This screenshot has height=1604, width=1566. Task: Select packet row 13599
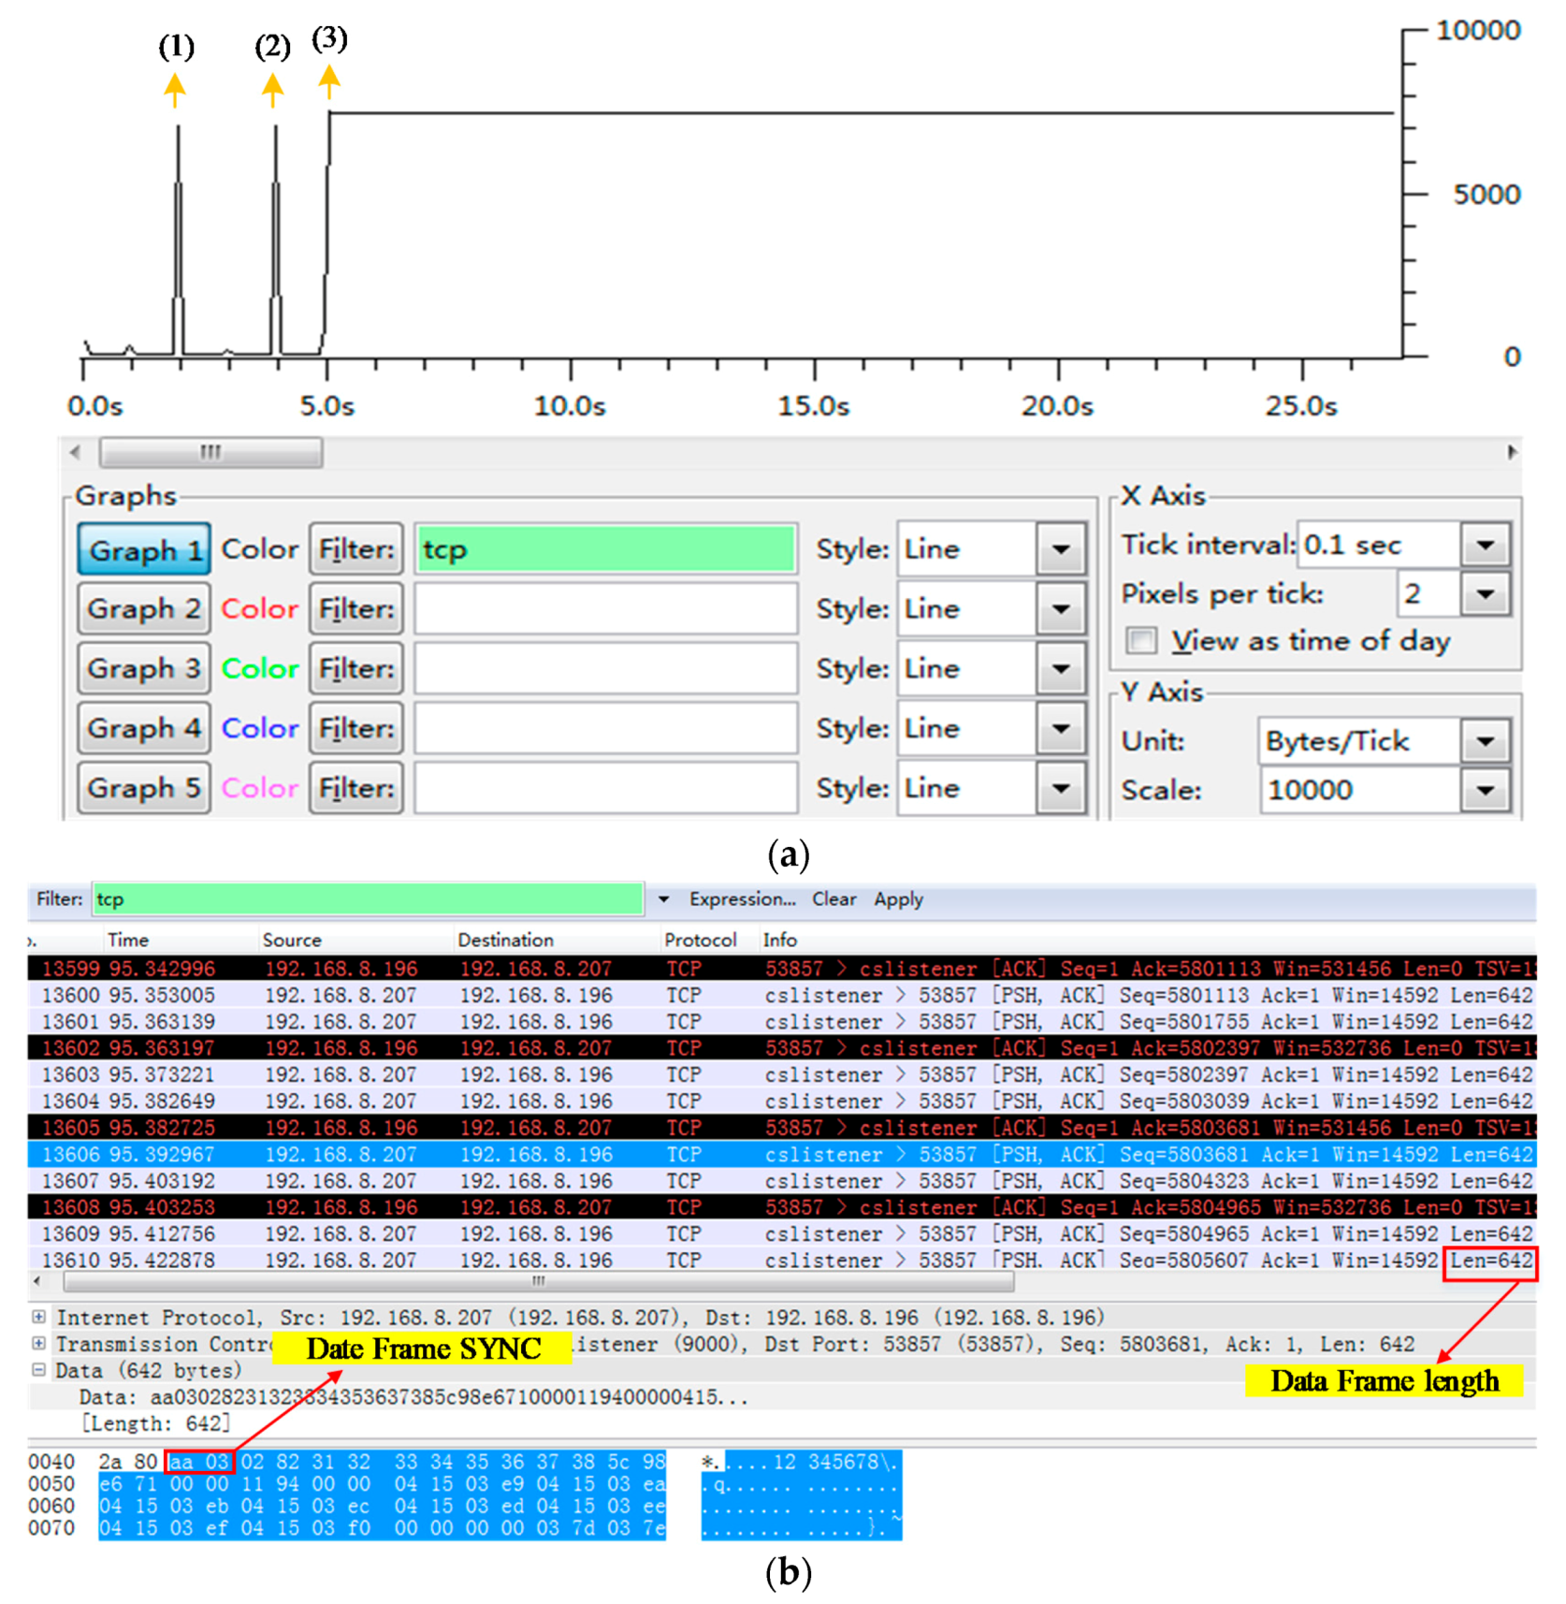782,969
